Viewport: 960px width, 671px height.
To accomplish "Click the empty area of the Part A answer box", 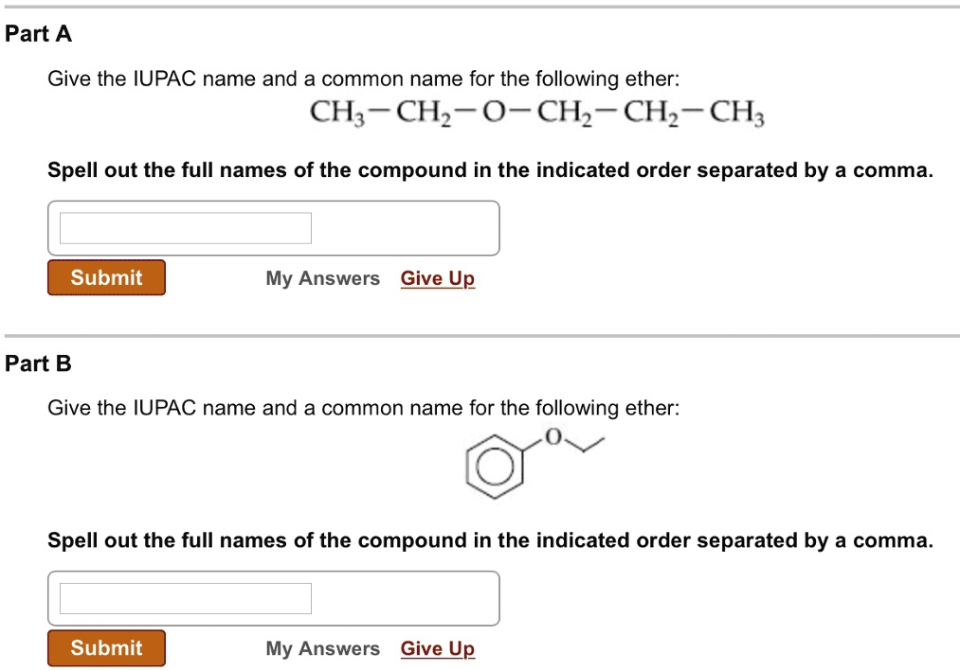I will tap(404, 228).
